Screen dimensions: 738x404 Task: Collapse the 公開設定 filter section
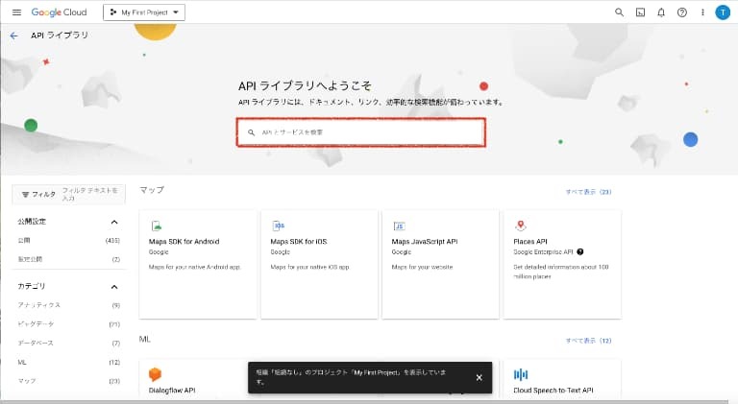click(114, 222)
